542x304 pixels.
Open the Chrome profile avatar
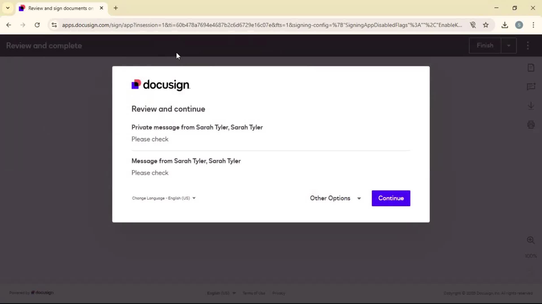(x=519, y=25)
